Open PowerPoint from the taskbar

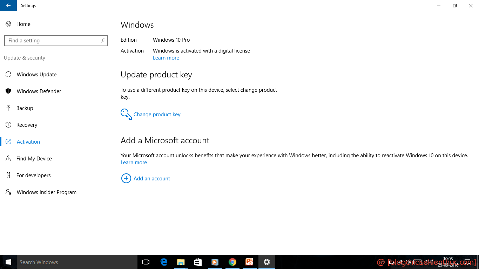[x=249, y=262]
